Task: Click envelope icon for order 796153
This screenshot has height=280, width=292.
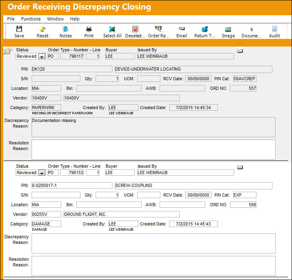Action: point(240,167)
